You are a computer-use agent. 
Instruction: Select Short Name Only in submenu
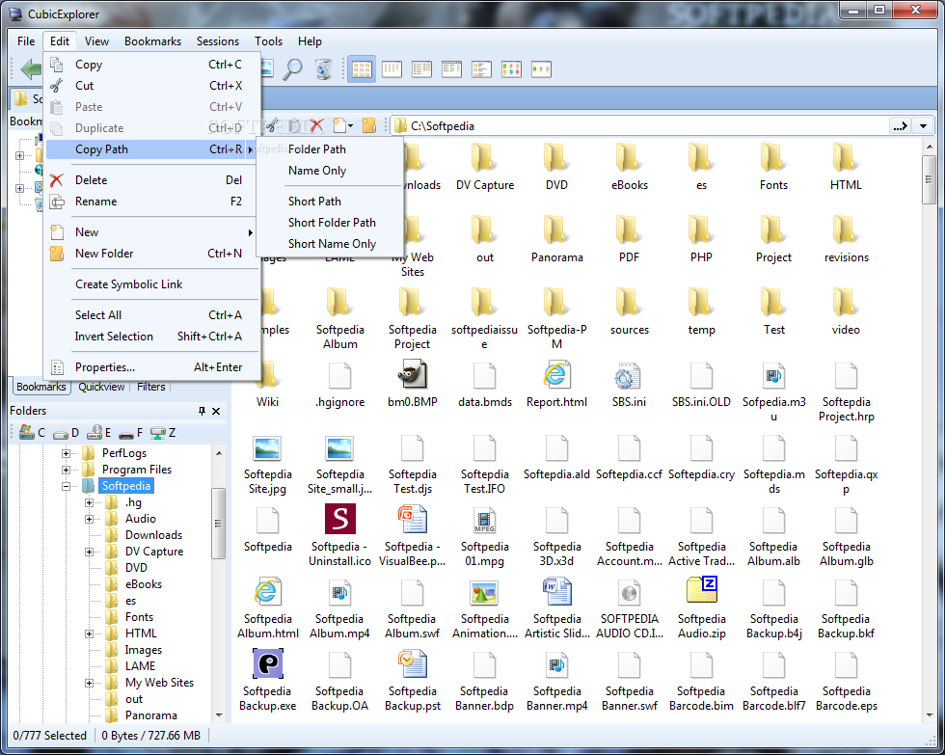(330, 243)
